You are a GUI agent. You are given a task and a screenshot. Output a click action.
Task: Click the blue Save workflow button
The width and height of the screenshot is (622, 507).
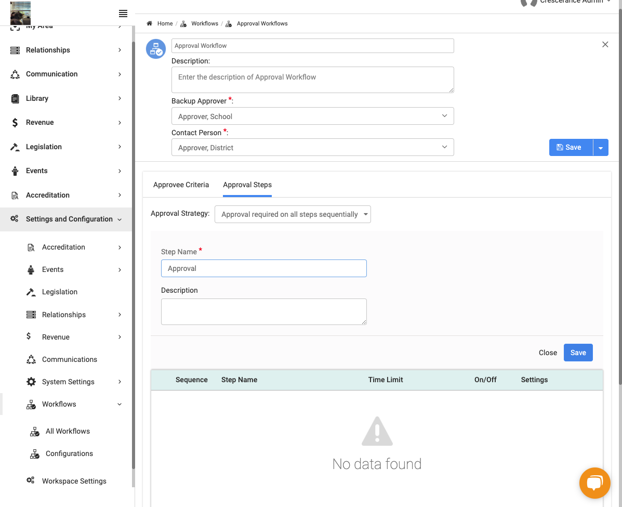click(571, 148)
